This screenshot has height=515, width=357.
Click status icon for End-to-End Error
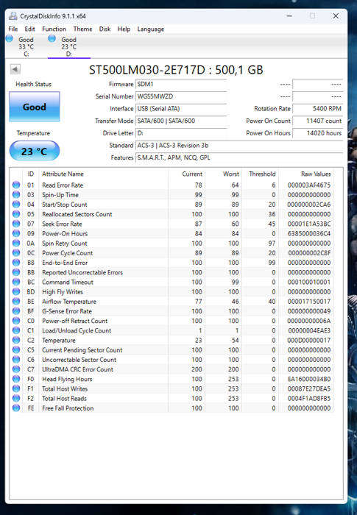coord(15,263)
